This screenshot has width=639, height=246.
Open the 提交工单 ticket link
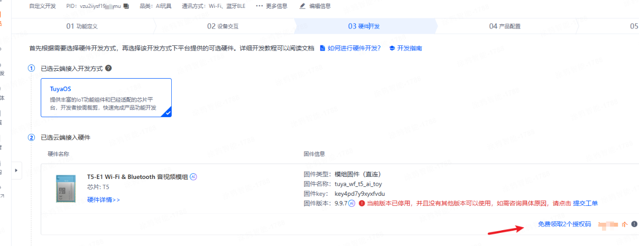586,203
